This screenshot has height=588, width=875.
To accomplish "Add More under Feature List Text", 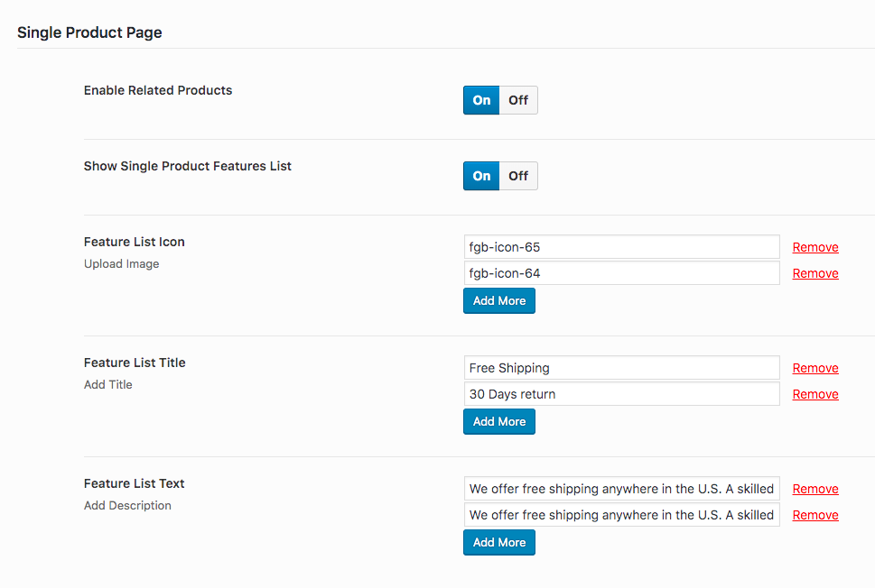I will coord(498,543).
